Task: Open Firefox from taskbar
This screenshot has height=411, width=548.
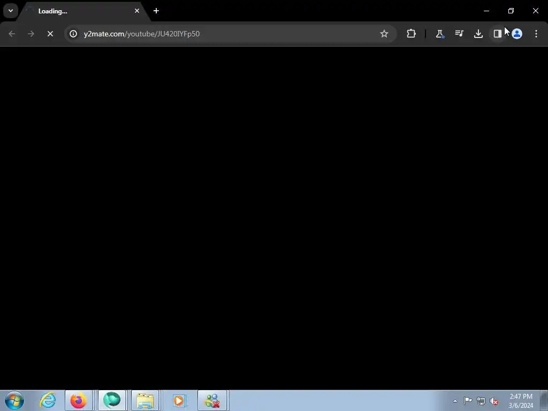Action: (79, 400)
